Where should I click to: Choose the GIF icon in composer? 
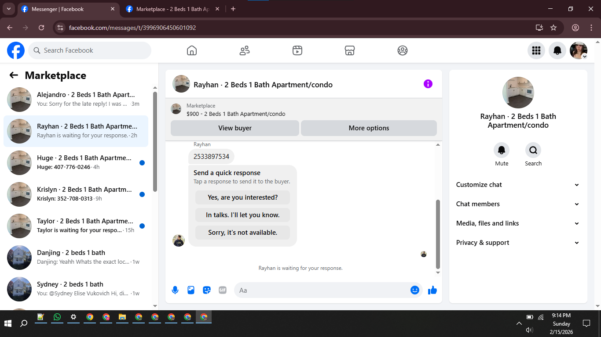pos(223,290)
